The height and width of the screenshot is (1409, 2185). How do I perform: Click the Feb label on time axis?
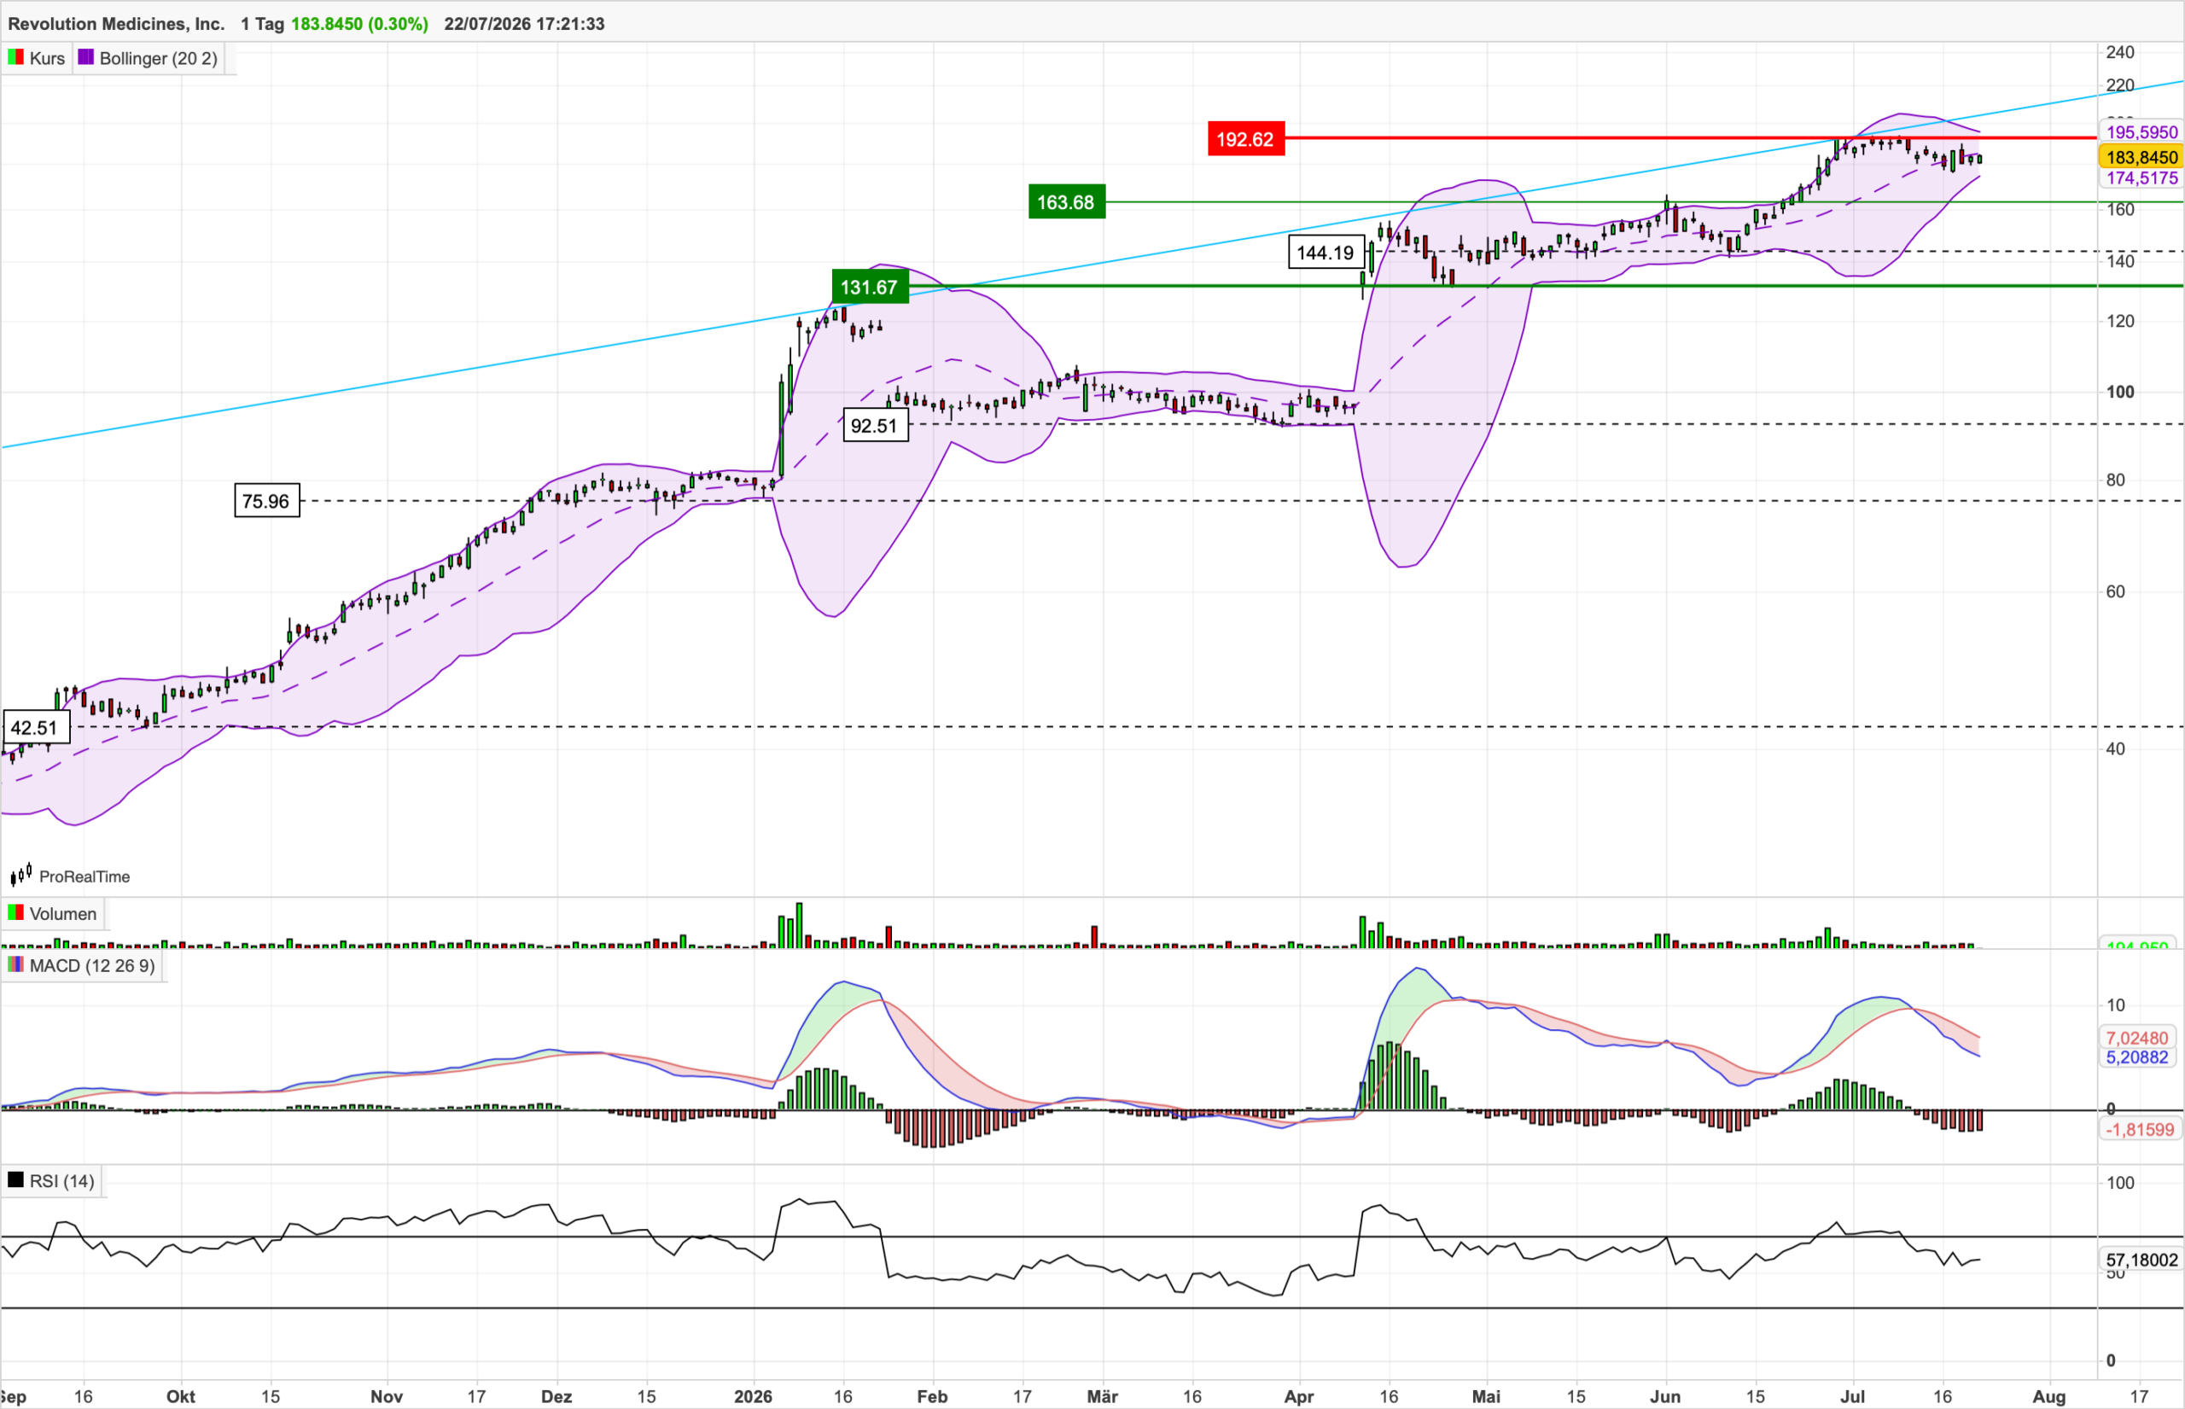pos(932,1396)
